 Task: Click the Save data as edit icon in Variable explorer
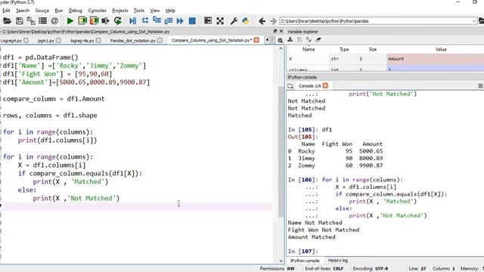click(x=309, y=40)
